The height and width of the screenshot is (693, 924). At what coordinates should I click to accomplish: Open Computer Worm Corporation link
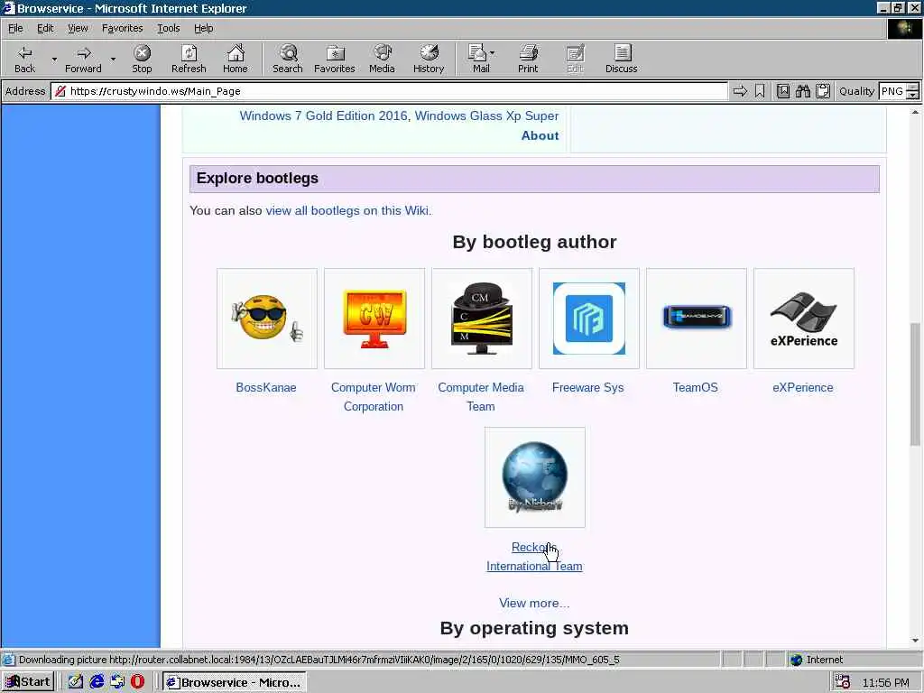click(373, 397)
